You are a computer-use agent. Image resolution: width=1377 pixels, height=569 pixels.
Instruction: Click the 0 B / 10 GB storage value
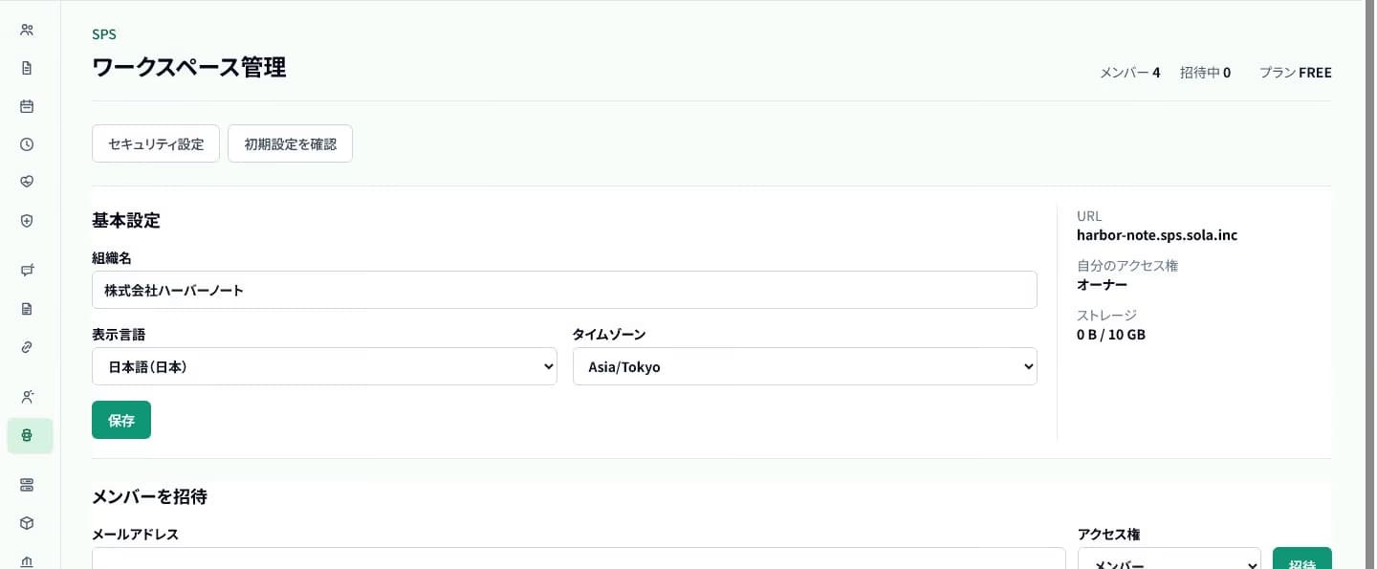[x=1111, y=335]
